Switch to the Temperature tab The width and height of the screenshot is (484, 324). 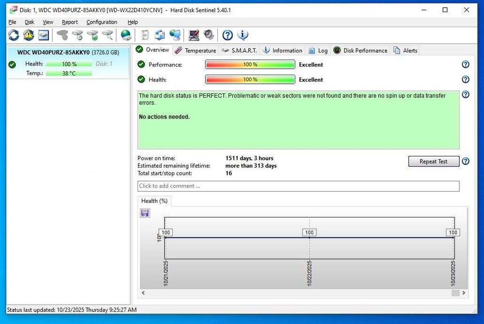click(x=196, y=50)
